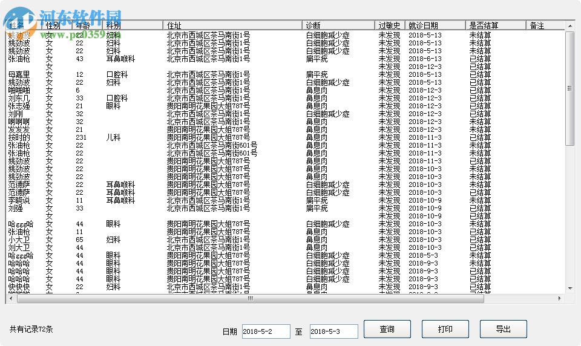
Task: Click the age value 43
Action: pyautogui.click(x=79, y=59)
